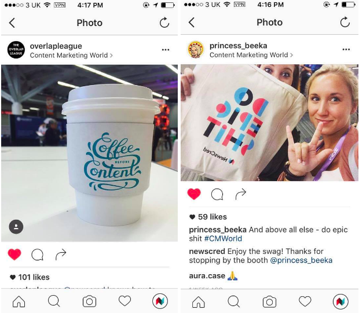The width and height of the screenshot is (359, 313).
Task: Open the @princess_beeka mention in newscred comment
Action: pyautogui.click(x=301, y=260)
